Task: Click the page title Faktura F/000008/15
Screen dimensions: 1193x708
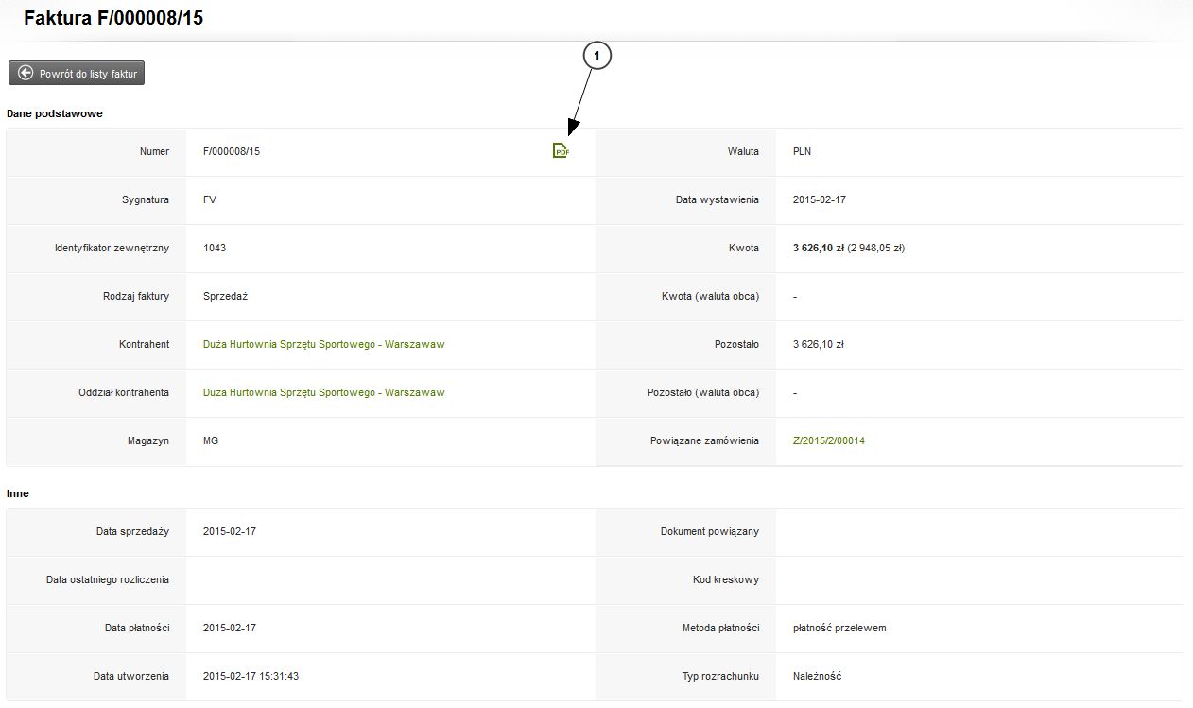Action: click(113, 18)
